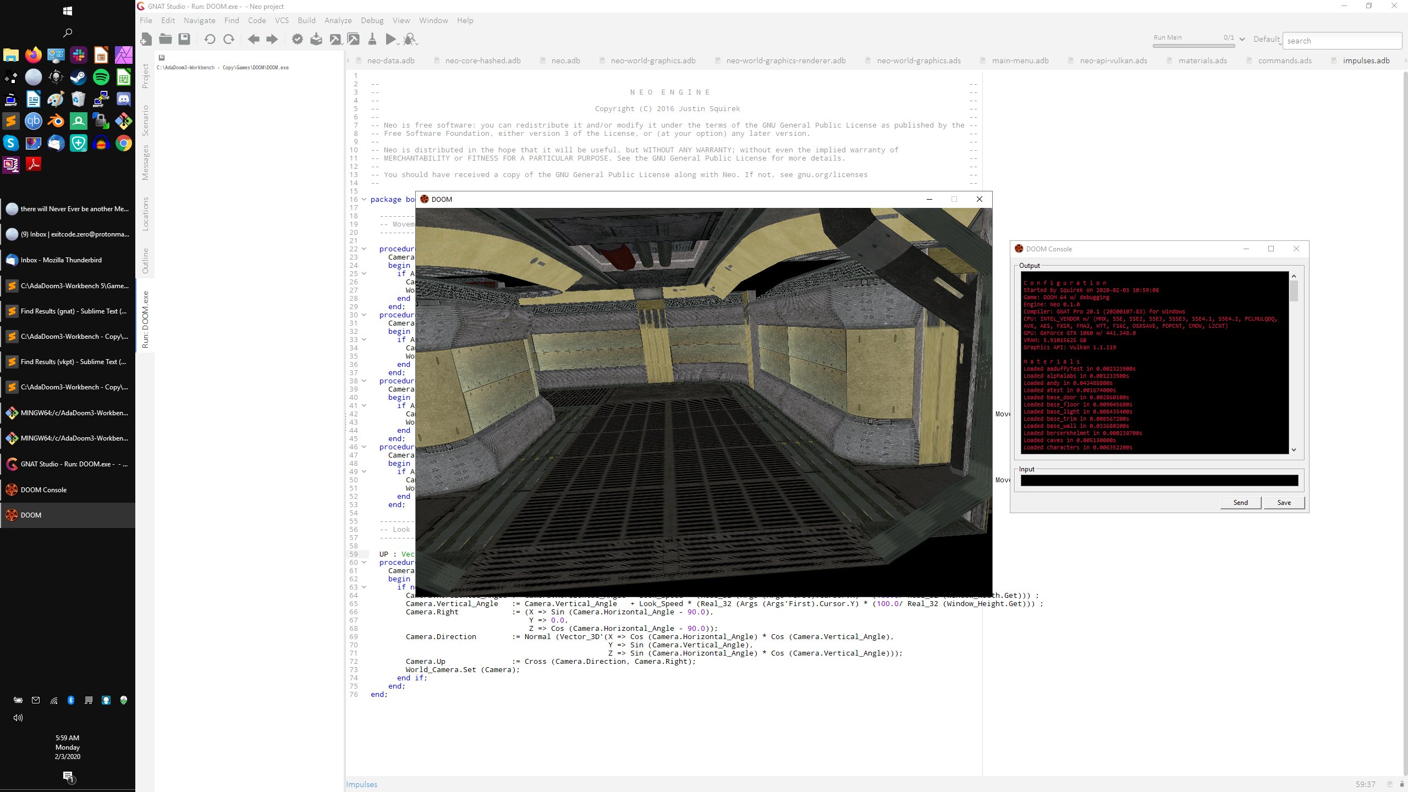Open the Project side panel tab
Image resolution: width=1408 pixels, height=792 pixels.
pos(145,76)
